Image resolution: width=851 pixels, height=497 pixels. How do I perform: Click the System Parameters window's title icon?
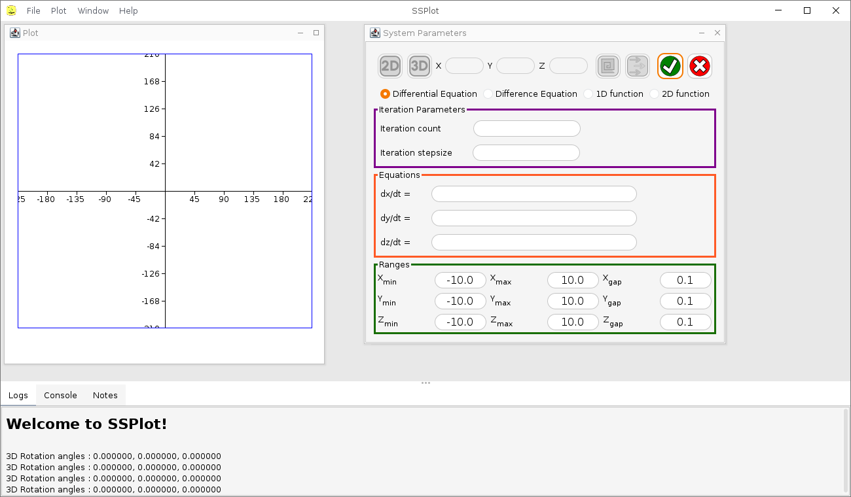pos(375,33)
